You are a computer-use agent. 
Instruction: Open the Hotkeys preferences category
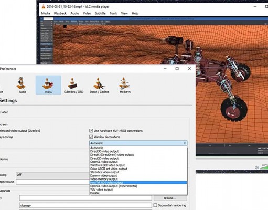[125, 85]
